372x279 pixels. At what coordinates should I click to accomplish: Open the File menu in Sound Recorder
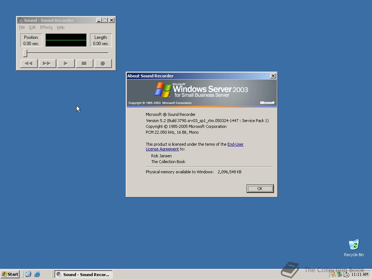point(22,27)
